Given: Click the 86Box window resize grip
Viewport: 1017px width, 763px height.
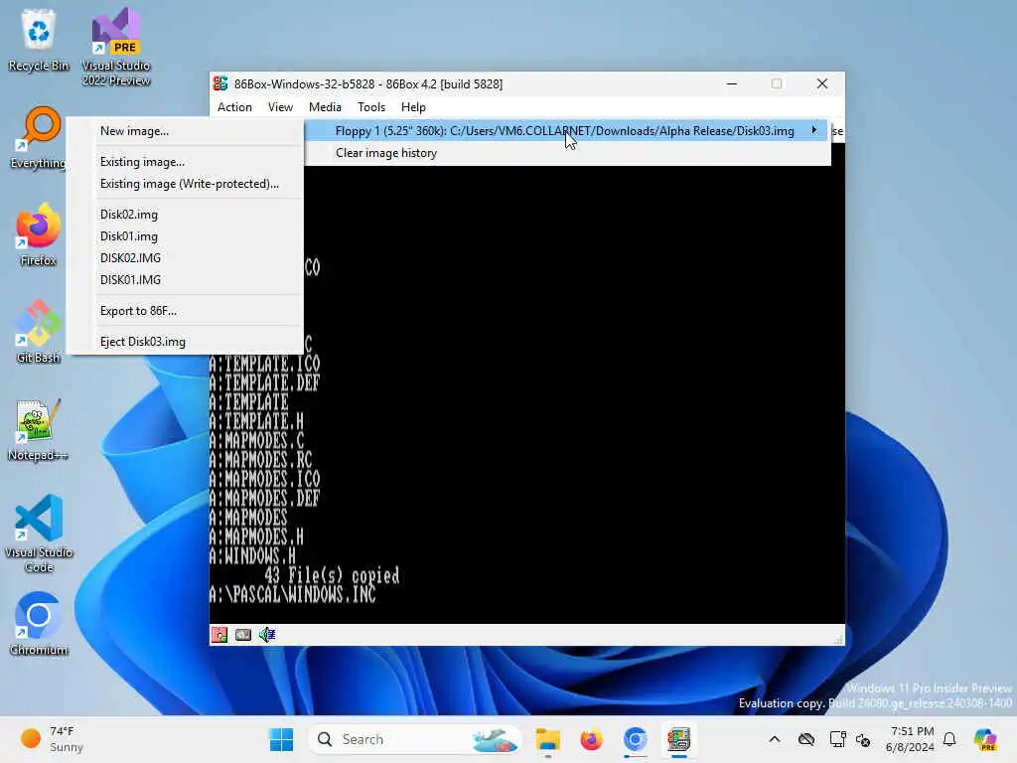Looking at the screenshot, I should point(838,640).
